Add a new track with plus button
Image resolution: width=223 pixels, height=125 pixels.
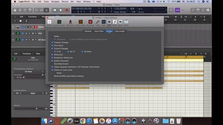coord(15,21)
